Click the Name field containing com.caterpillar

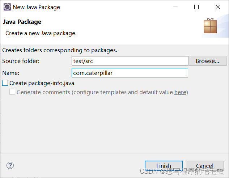tap(130, 73)
